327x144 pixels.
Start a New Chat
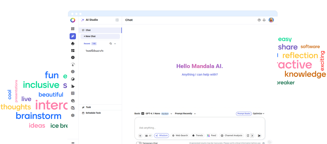[x=100, y=36]
